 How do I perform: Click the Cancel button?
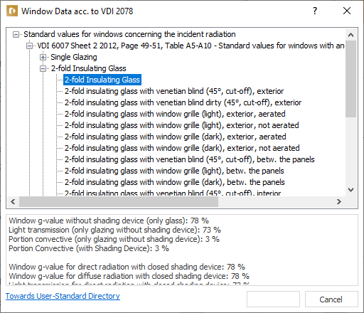[331, 299]
